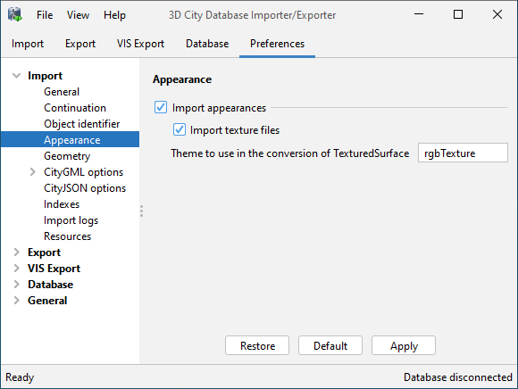Toggle the Import appearances checkbox
This screenshot has width=518, height=389.
point(161,108)
